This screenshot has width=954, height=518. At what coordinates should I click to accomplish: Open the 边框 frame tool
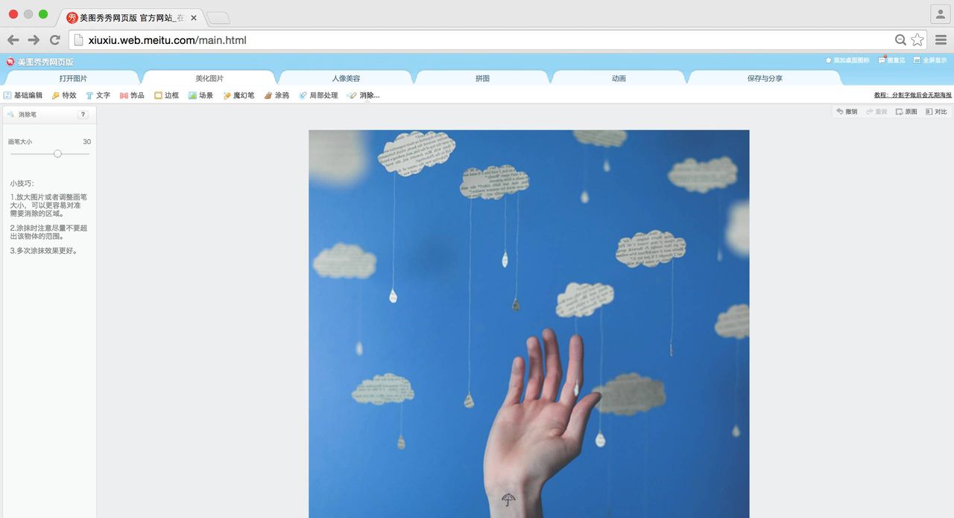[166, 95]
